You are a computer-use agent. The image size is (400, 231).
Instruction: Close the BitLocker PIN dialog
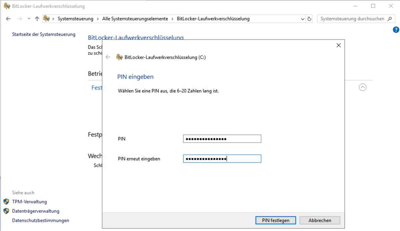[x=339, y=45]
